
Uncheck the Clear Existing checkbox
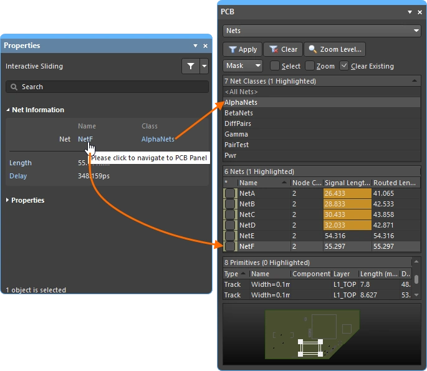344,65
